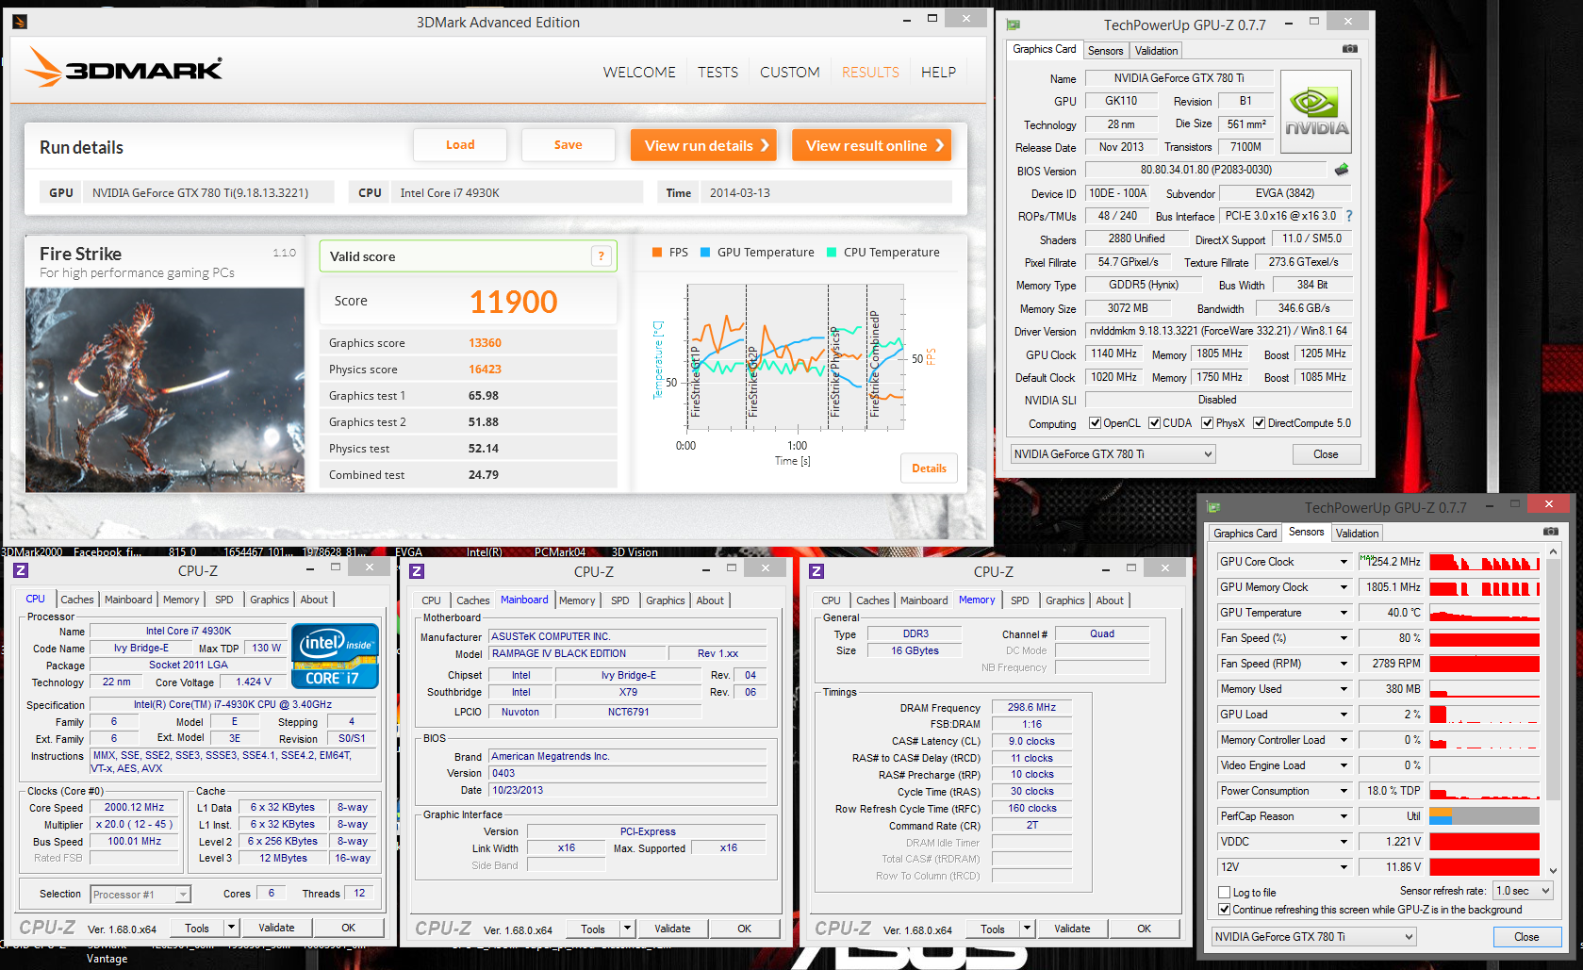Viewport: 1583px width, 970px height.
Task: Open the GPU Temperature sensor dropdown
Action: tap(1344, 613)
